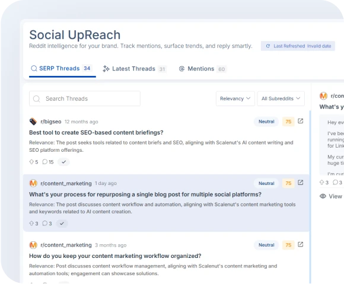Expand the All Subreddits filter dropdown
The width and height of the screenshot is (344, 284).
pos(281,98)
